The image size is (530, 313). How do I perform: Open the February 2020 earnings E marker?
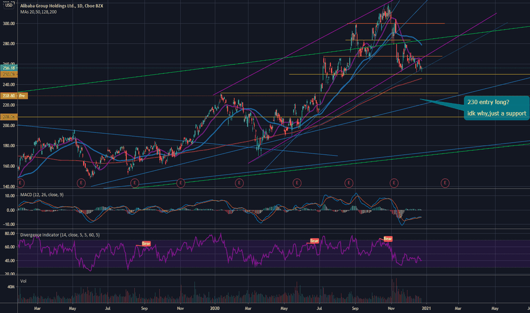pyautogui.click(x=239, y=183)
